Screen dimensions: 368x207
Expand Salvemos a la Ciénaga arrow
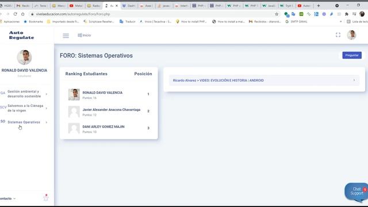pyautogui.click(x=47, y=108)
